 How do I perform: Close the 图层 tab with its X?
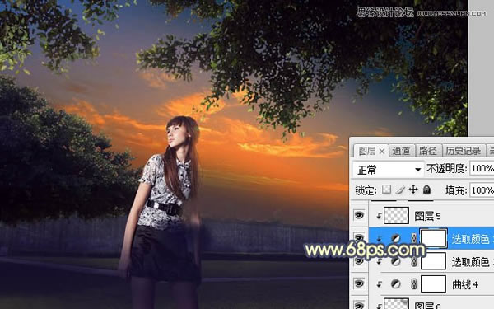pos(382,152)
